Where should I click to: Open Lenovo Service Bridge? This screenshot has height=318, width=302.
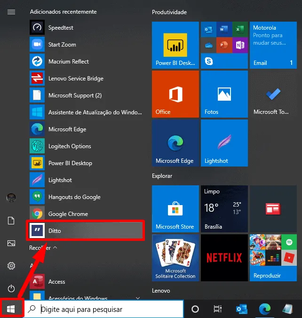[x=86, y=78]
